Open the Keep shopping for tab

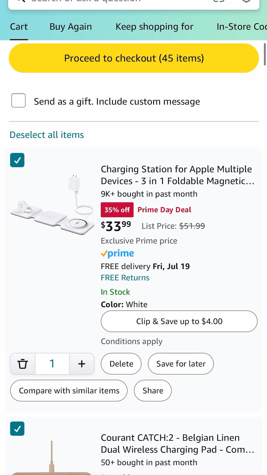click(x=154, y=27)
